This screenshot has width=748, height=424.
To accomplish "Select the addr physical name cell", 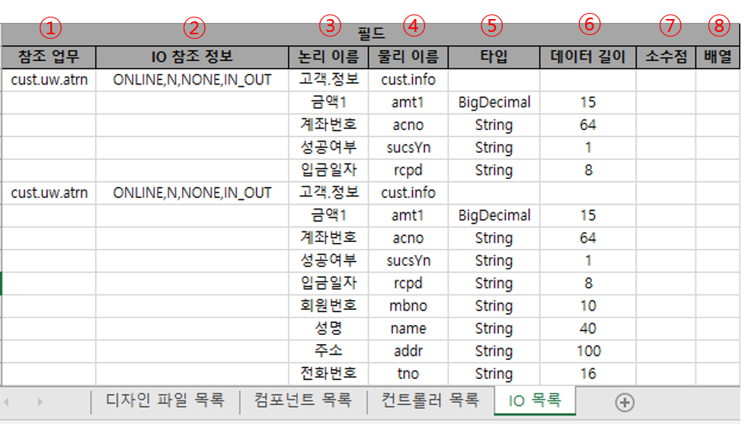I will coord(408,351).
